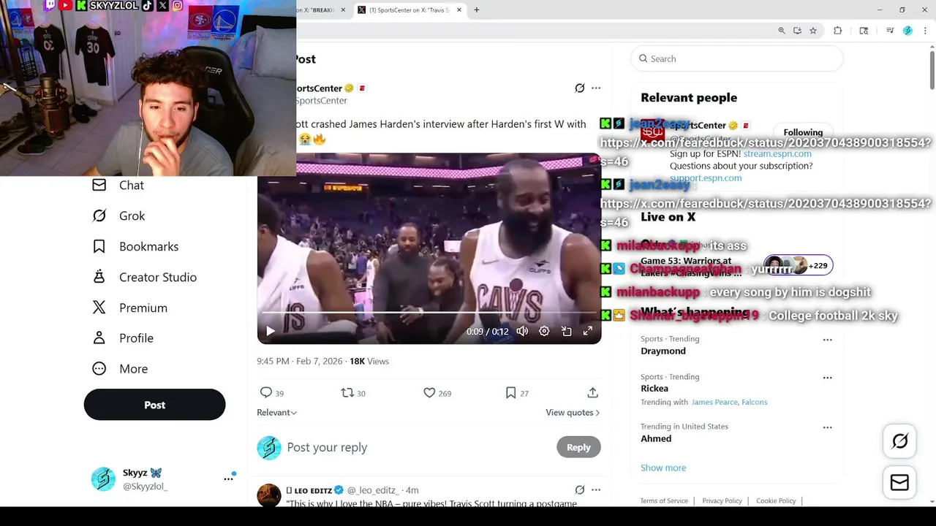
Task: Open the James Pearce trending link
Action: tap(714, 402)
